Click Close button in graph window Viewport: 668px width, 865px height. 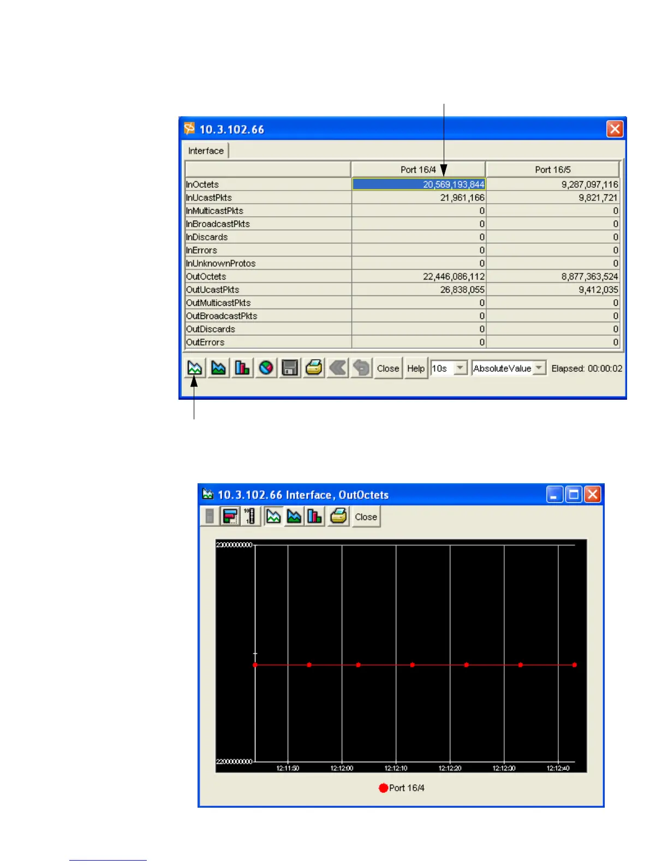coord(366,517)
